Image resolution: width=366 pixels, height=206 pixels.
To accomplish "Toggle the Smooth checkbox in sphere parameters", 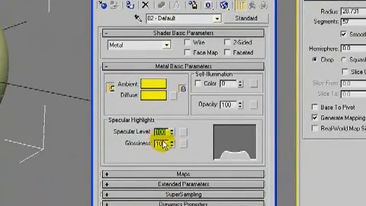I will pos(343,34).
